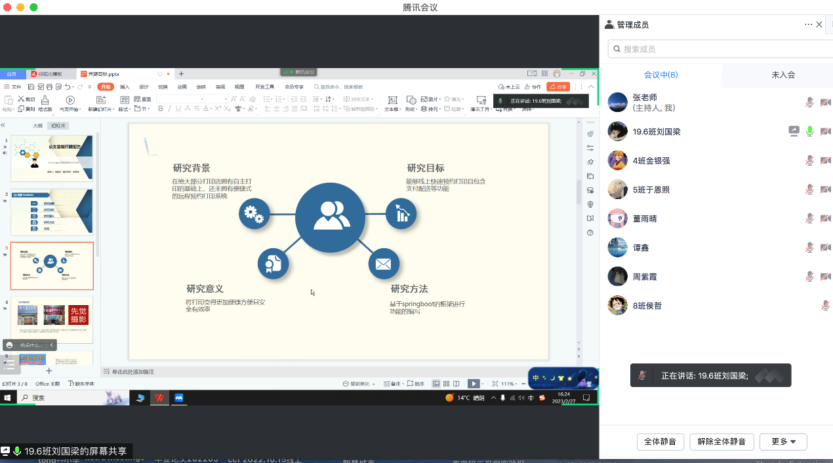Screen dimensions: 833x463
Task: Click the 解除全体静音 button
Action: (721, 441)
